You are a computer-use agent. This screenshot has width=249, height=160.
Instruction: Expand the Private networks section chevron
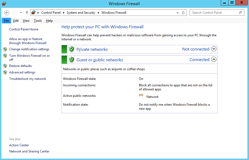click(214, 49)
